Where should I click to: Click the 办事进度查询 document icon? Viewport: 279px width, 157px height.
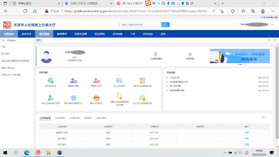click(x=156, y=54)
